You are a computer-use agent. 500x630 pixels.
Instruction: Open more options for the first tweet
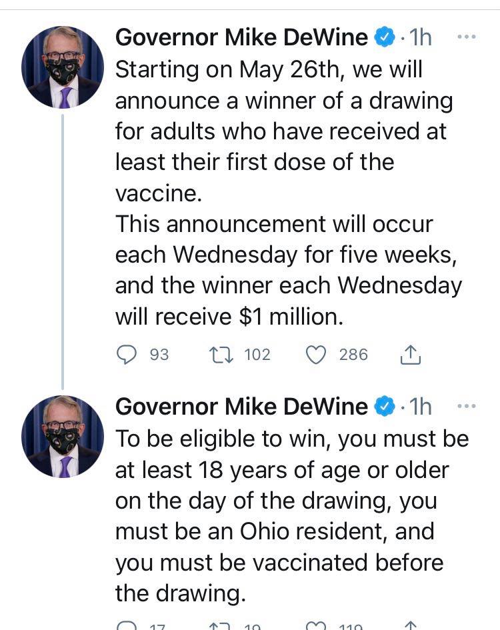[465, 37]
